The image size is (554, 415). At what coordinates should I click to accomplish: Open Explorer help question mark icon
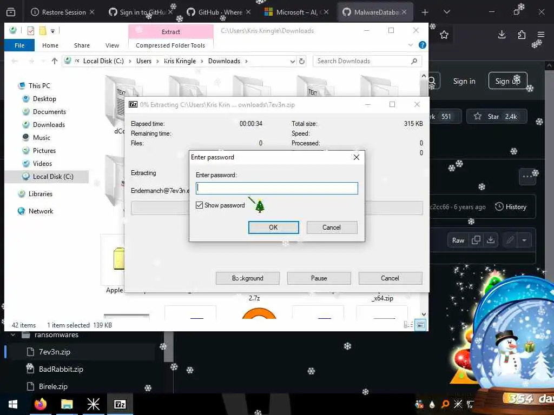(x=422, y=45)
